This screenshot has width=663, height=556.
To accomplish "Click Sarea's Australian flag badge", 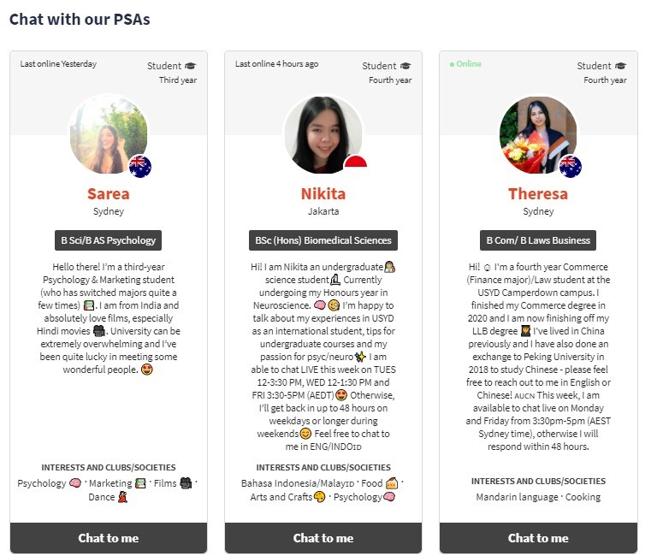I will click(x=140, y=166).
